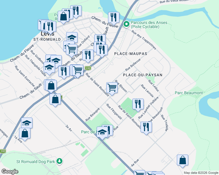Open the Map data ©2026 Google attribution
The height and width of the screenshot is (175, 219).
click(x=201, y=173)
